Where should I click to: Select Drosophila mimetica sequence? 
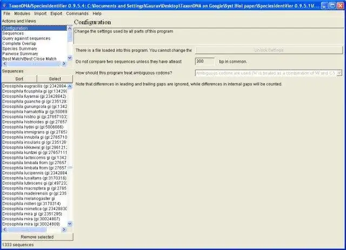click(34, 208)
